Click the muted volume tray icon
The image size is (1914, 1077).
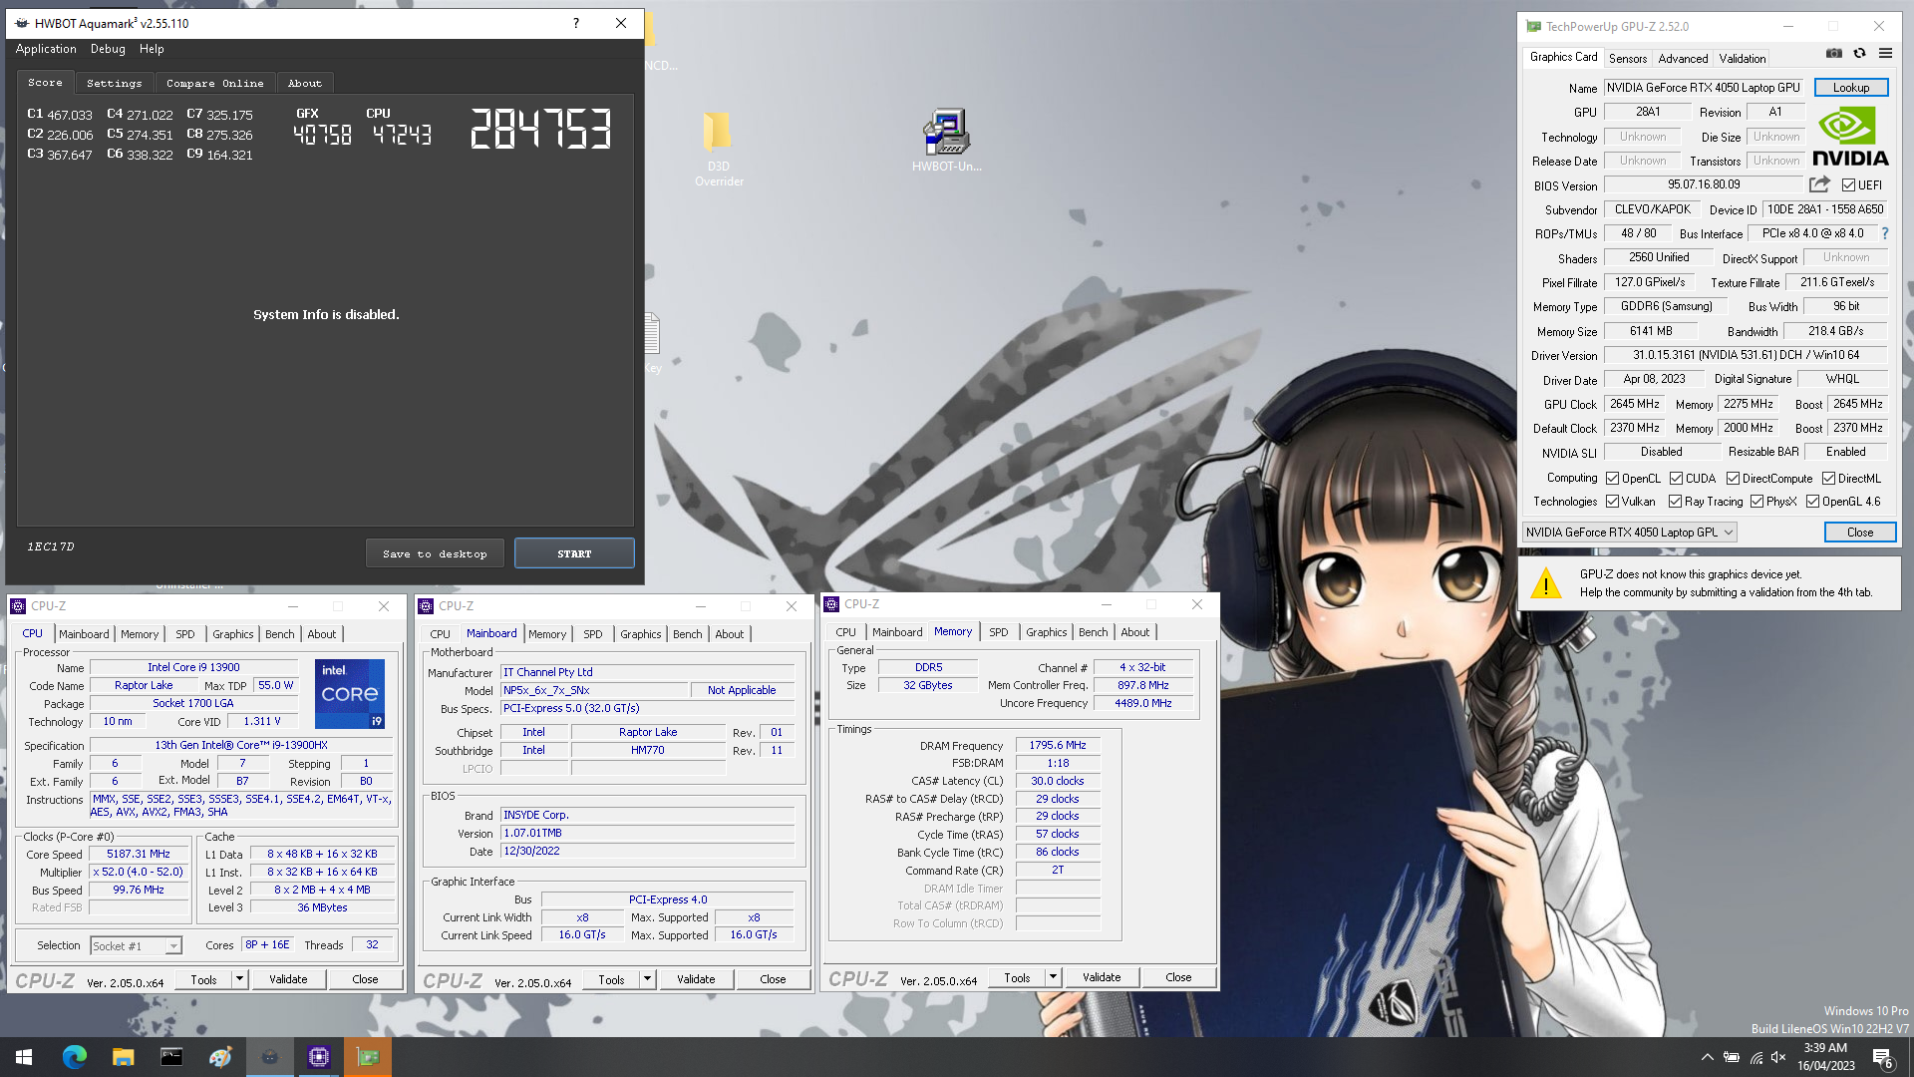click(1778, 1057)
